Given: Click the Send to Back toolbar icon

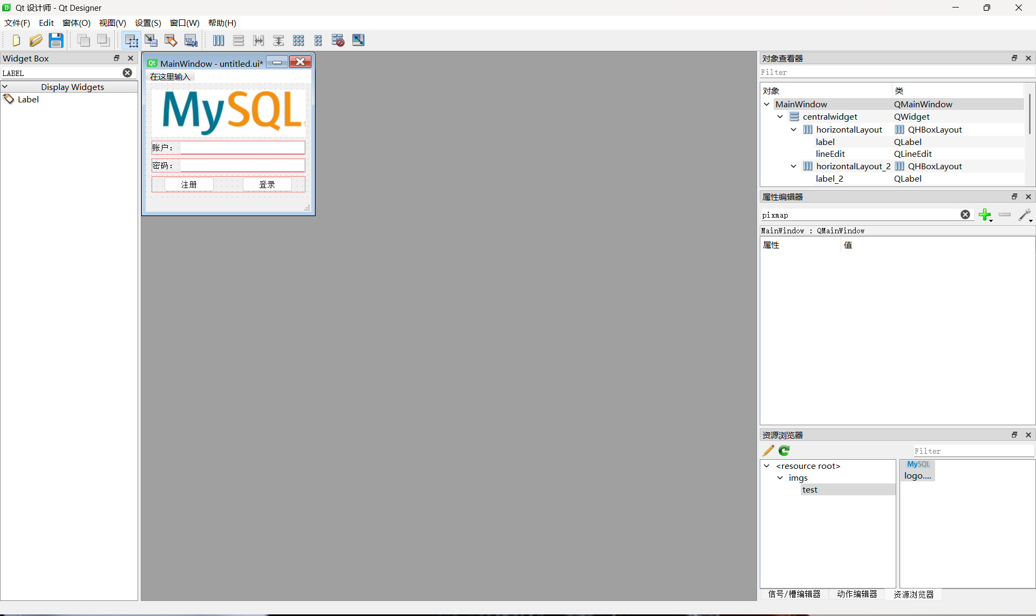Looking at the screenshot, I should [x=84, y=40].
